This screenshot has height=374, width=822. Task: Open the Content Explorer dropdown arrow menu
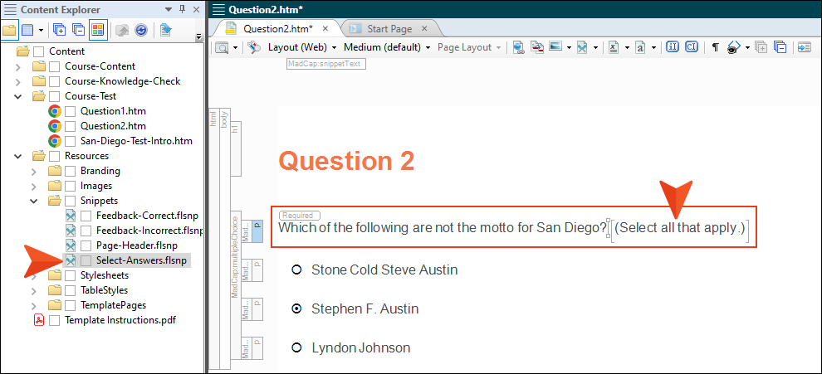coord(169,9)
